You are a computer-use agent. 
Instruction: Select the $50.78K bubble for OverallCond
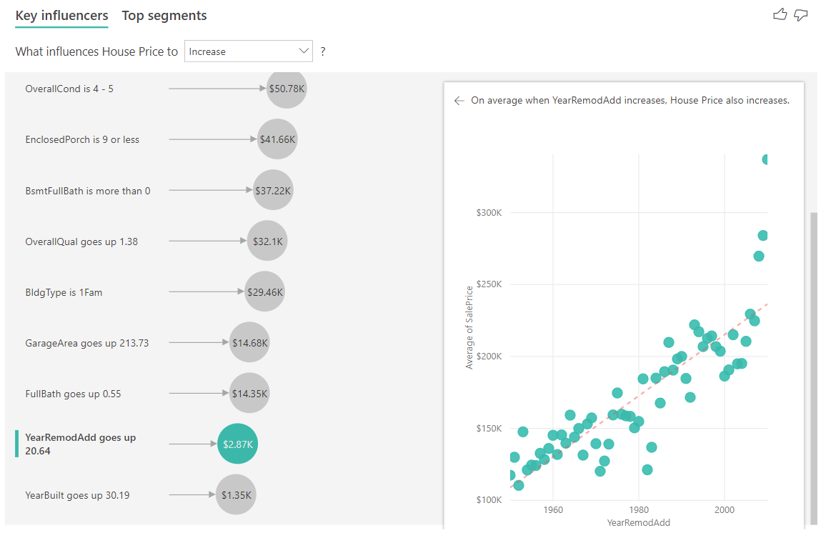(x=287, y=89)
